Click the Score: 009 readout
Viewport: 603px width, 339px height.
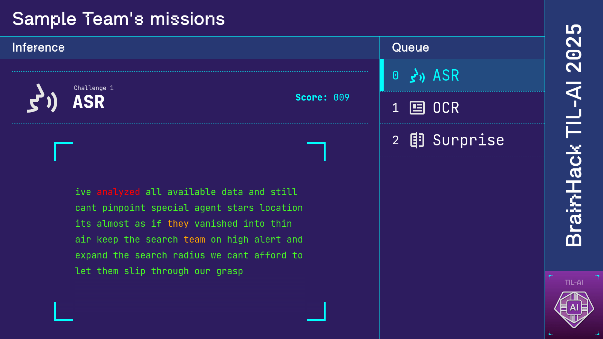(322, 98)
